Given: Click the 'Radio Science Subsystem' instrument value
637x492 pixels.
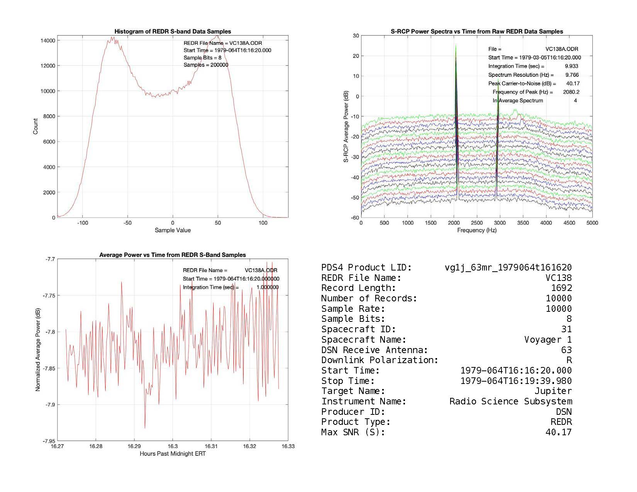Looking at the screenshot, I should 510,402.
